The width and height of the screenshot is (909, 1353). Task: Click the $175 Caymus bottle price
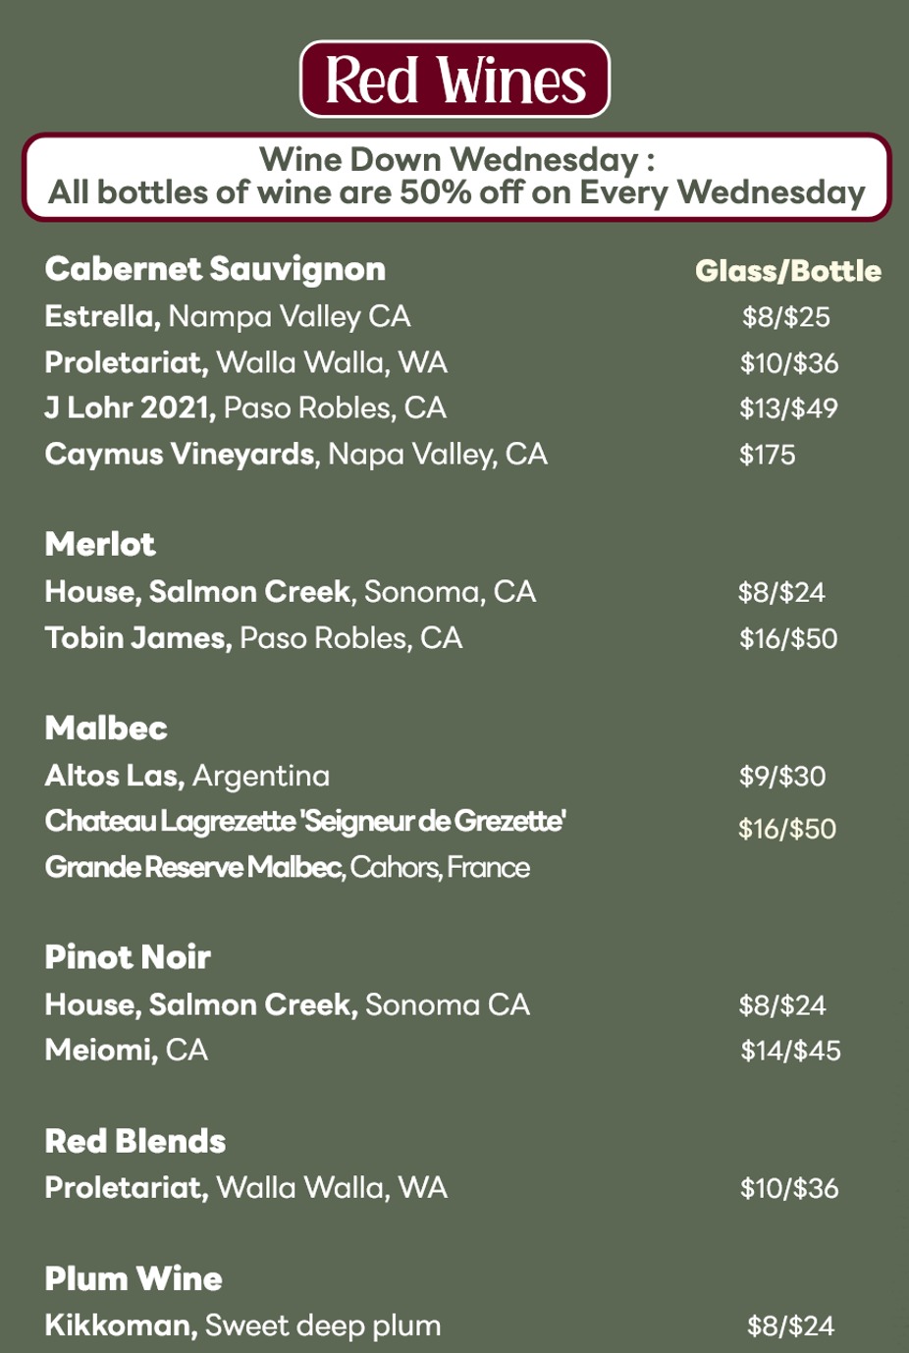[x=768, y=455]
